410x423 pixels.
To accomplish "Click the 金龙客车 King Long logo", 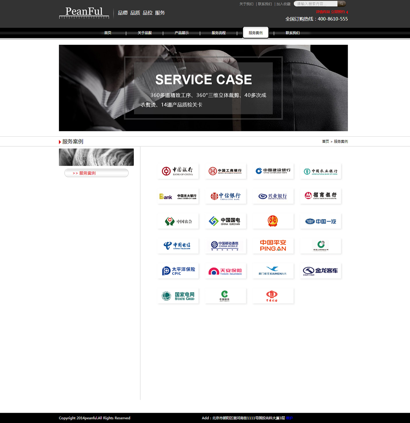I will (321, 271).
